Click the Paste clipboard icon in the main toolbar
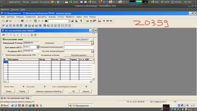Viewport: 197px width, 111px height. click(x=22, y=21)
